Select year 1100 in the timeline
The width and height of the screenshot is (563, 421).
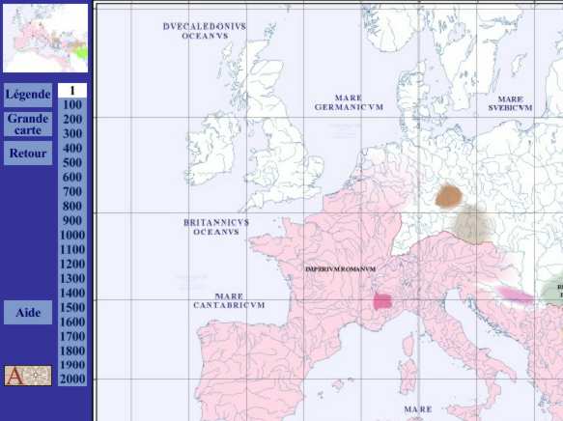(72, 249)
